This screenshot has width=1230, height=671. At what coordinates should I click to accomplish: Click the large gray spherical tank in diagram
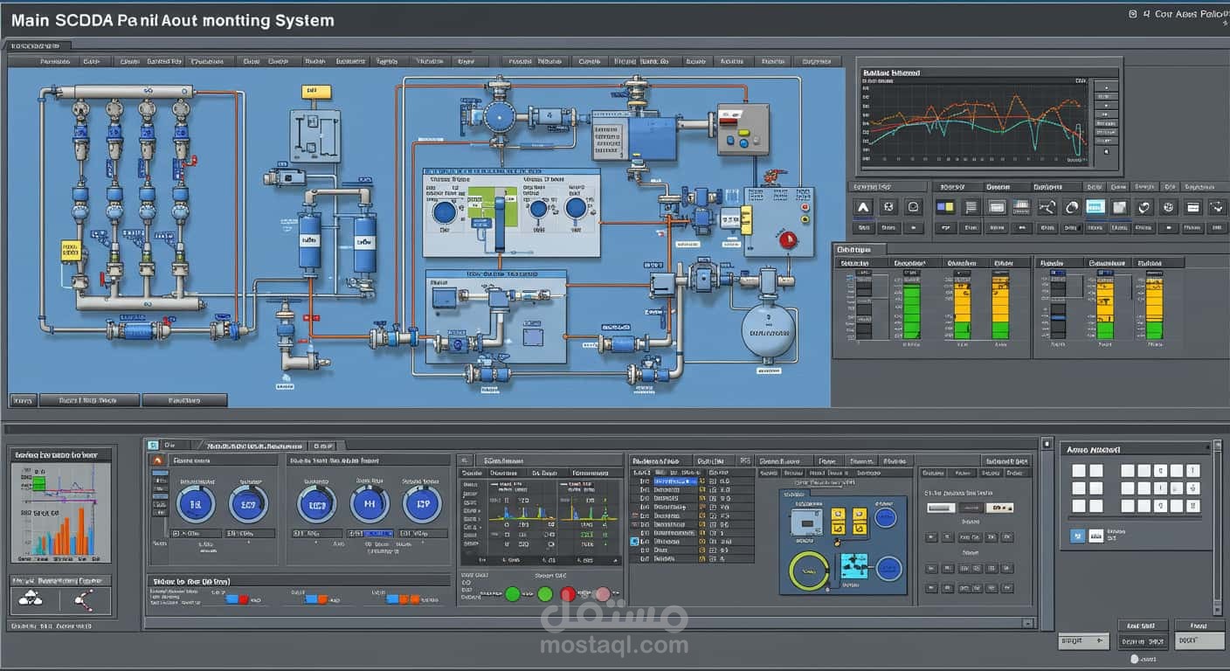[x=769, y=331]
